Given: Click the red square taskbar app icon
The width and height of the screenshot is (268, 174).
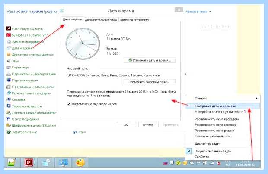Looking at the screenshot, I should 29,162.
